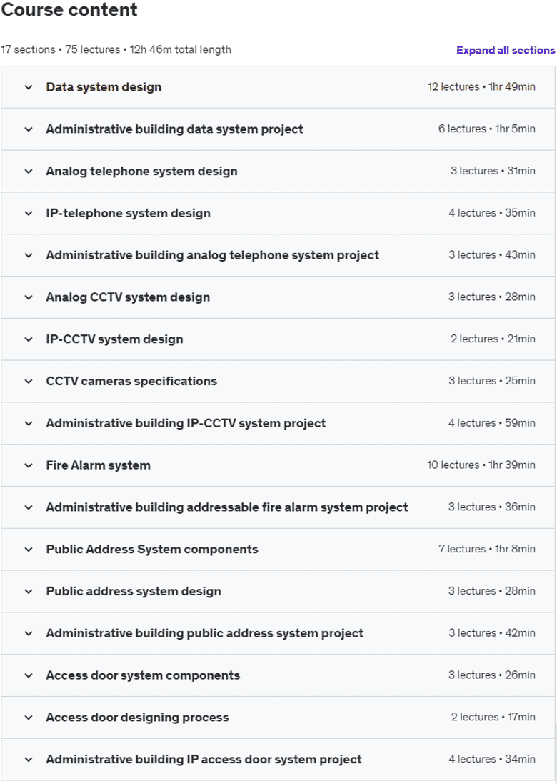Click the Expand all sections link

coord(506,50)
